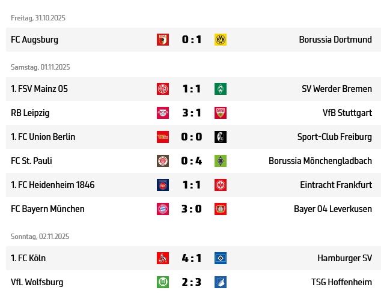The image size is (381, 302).
Task: Click the FC Bayern München crest
Action: point(163,209)
